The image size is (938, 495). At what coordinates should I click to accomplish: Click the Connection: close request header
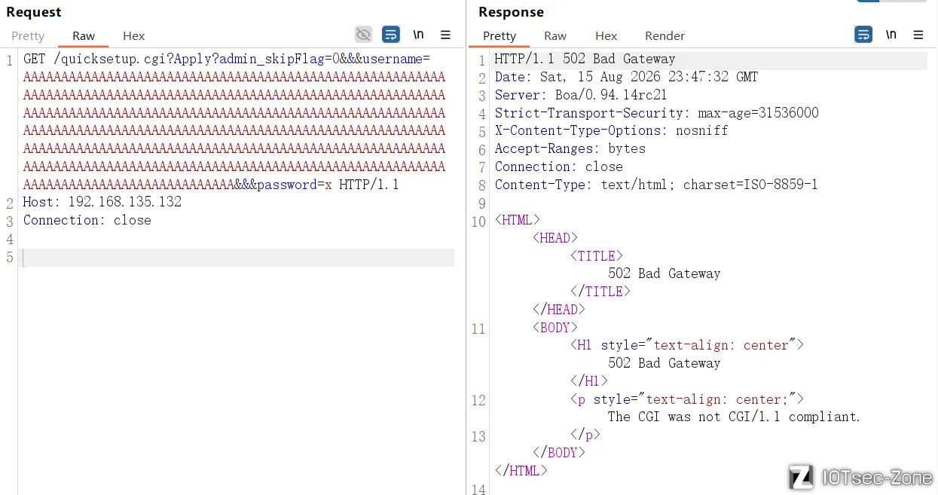coord(87,220)
